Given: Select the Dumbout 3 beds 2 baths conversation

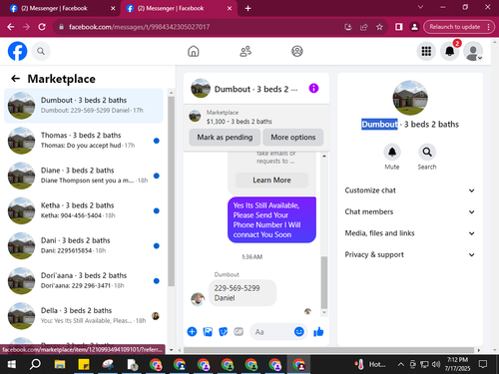Looking at the screenshot, I should tap(84, 106).
